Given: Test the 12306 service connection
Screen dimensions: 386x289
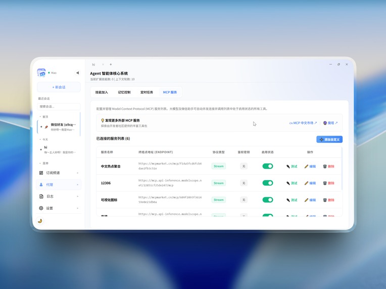Looking at the screenshot, I should click(x=292, y=183).
